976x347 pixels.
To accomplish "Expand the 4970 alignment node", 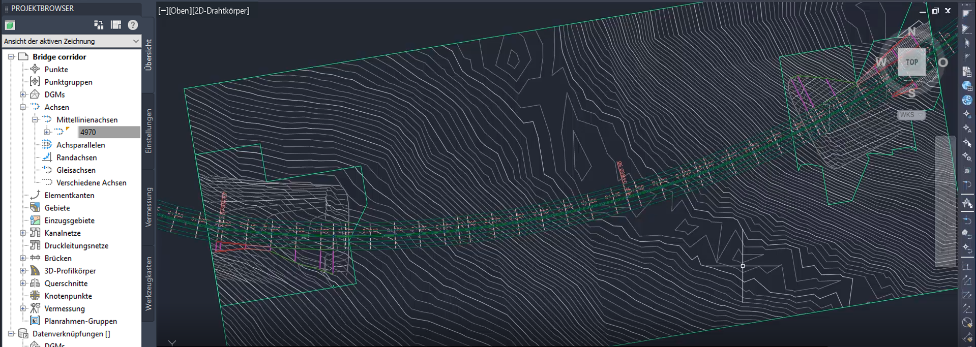I will pyautogui.click(x=47, y=132).
